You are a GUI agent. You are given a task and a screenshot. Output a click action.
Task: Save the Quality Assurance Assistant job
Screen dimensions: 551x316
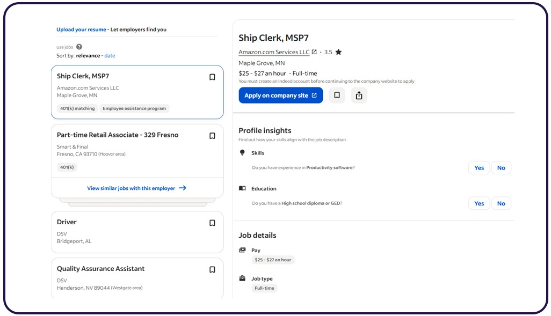212,270
